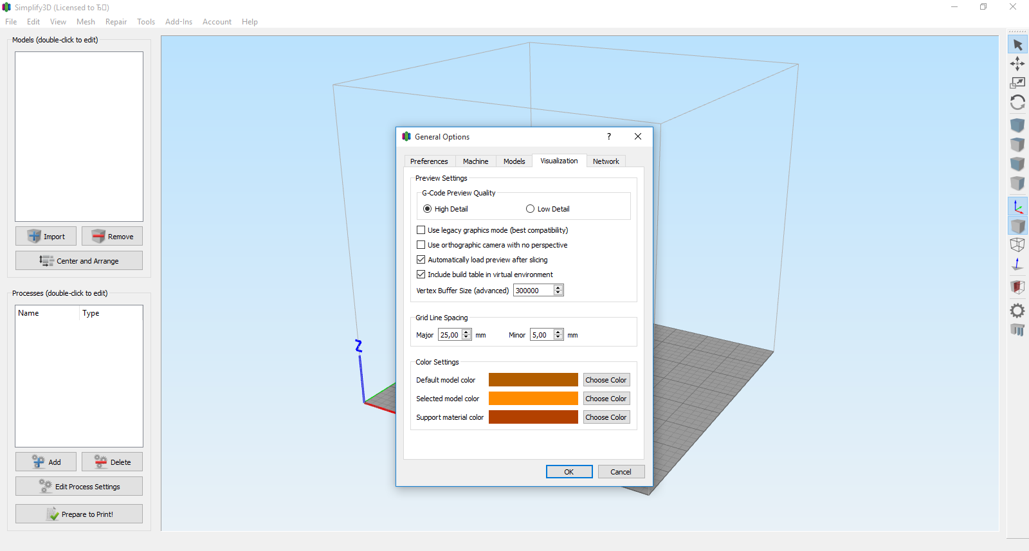Enable legacy graphics mode checkbox

click(493, 230)
